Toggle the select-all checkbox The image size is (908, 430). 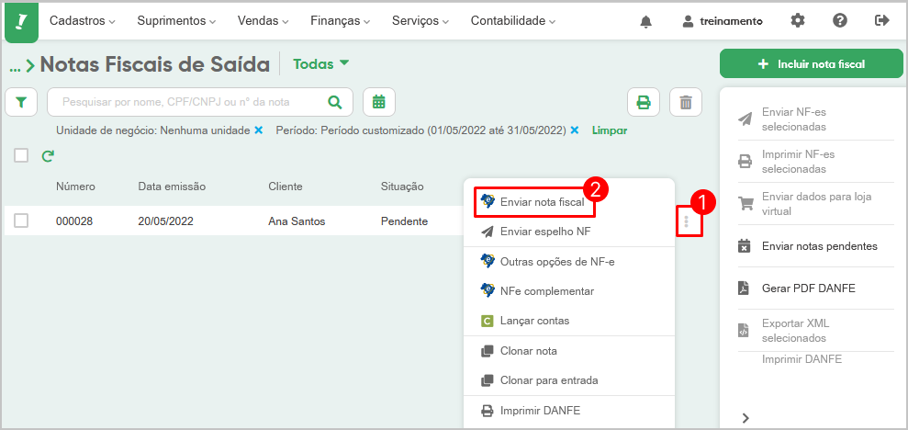pyautogui.click(x=21, y=156)
